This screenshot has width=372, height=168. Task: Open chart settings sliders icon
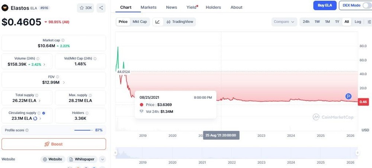[369, 22]
